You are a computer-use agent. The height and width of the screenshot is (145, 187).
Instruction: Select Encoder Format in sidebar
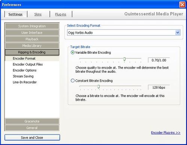(x=32, y=59)
